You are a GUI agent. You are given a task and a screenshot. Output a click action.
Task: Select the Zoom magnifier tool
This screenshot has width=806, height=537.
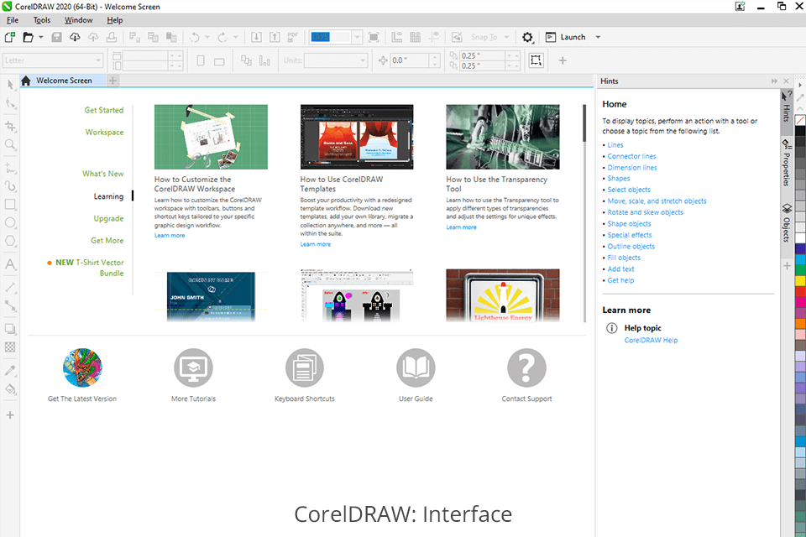point(10,144)
